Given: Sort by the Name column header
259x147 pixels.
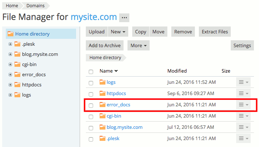Looking at the screenshot, I should [109, 71].
